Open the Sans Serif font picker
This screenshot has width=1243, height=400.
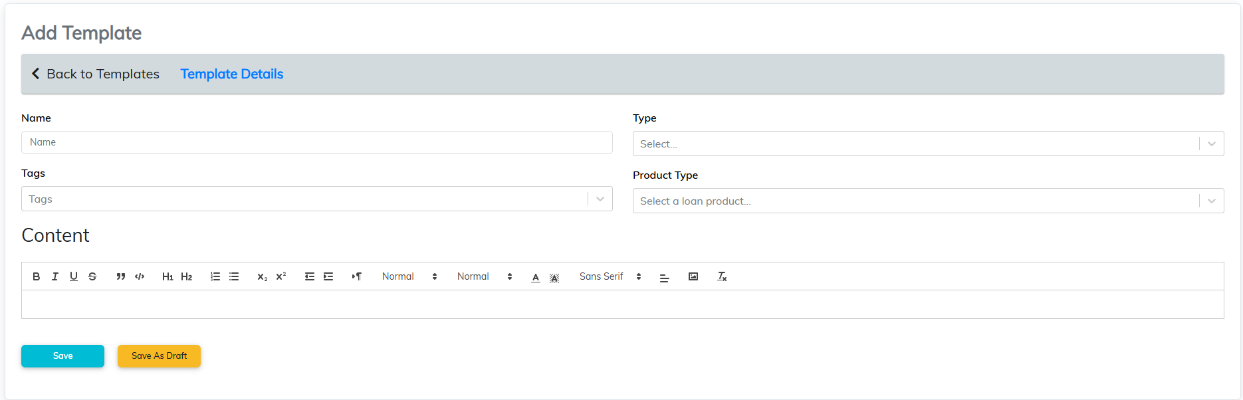[x=610, y=276]
